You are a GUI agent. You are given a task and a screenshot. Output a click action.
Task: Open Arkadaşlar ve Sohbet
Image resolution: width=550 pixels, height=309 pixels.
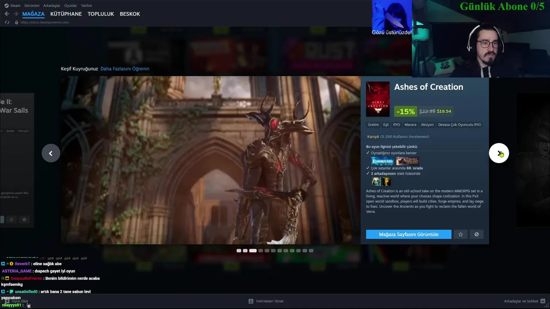(x=521, y=301)
